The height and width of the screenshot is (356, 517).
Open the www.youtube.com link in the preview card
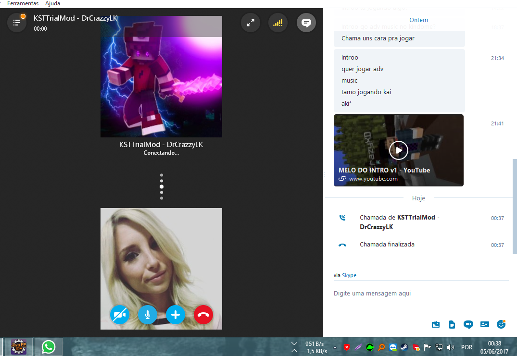[373, 179]
